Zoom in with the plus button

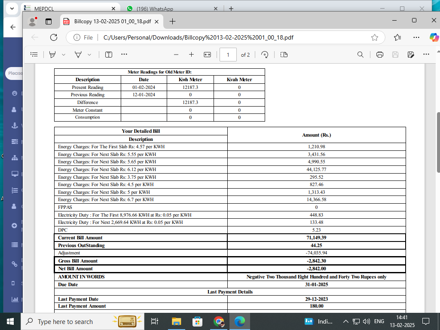tap(191, 55)
